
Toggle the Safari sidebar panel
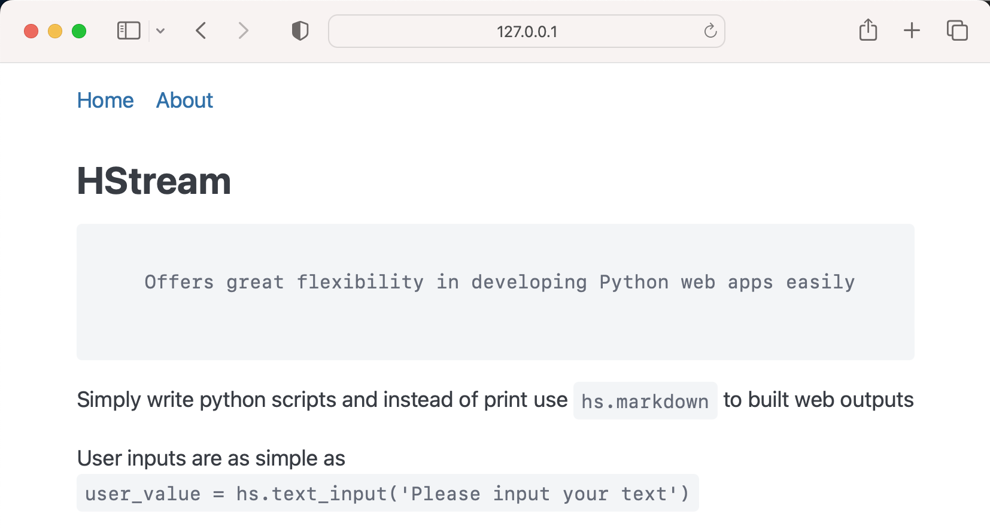[x=128, y=31]
